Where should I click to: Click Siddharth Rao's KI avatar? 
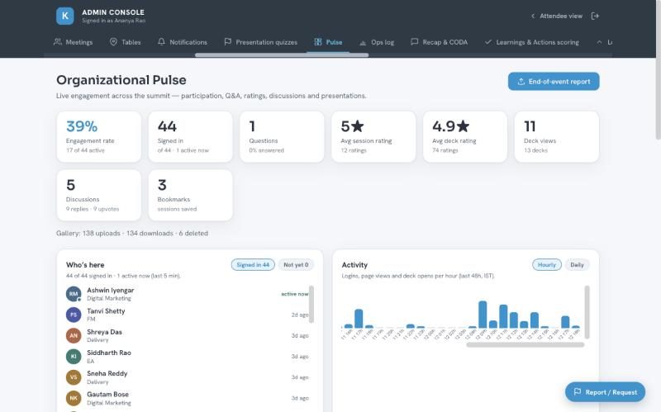click(x=74, y=357)
